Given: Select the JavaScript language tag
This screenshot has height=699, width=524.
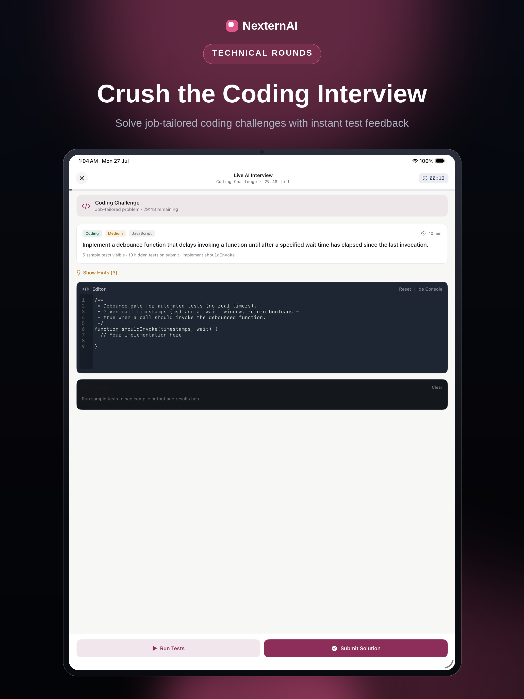Looking at the screenshot, I should 141,233.
